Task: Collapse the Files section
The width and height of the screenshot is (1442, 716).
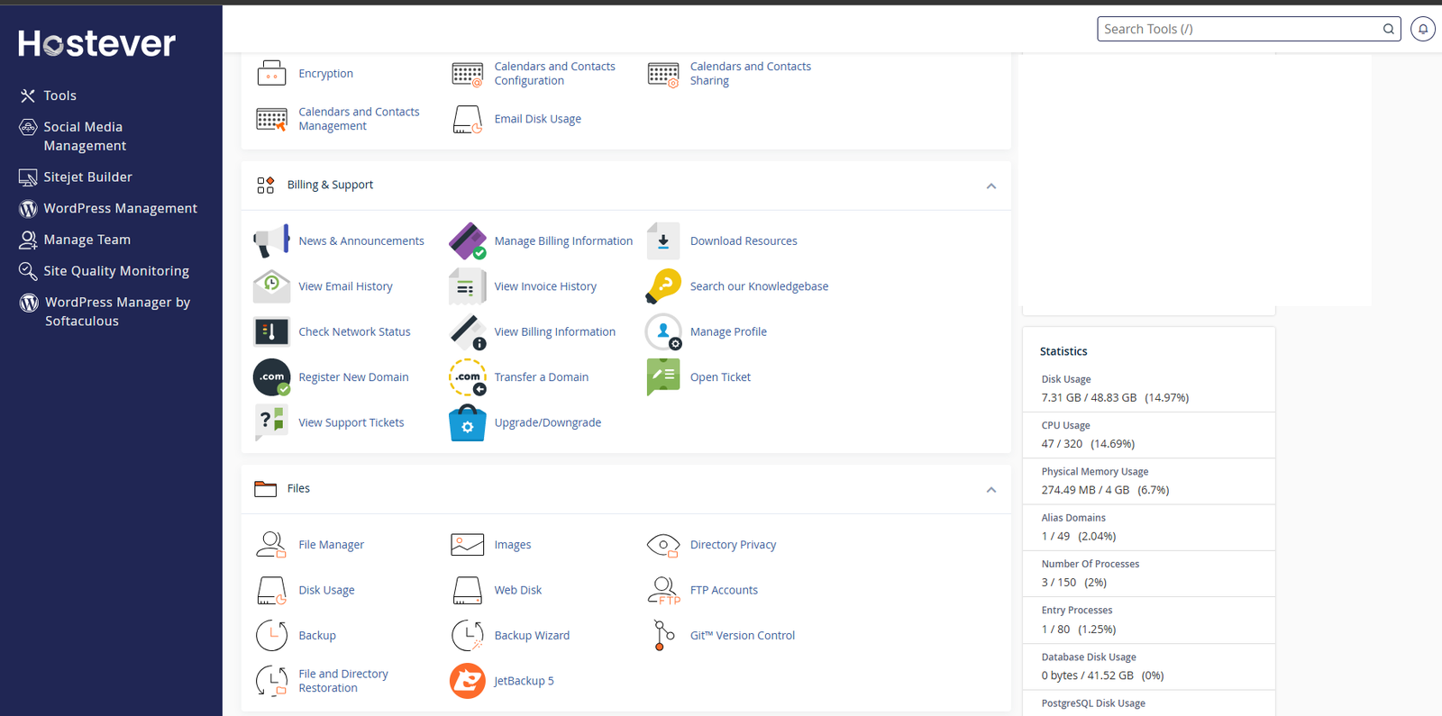Action: coord(991,489)
